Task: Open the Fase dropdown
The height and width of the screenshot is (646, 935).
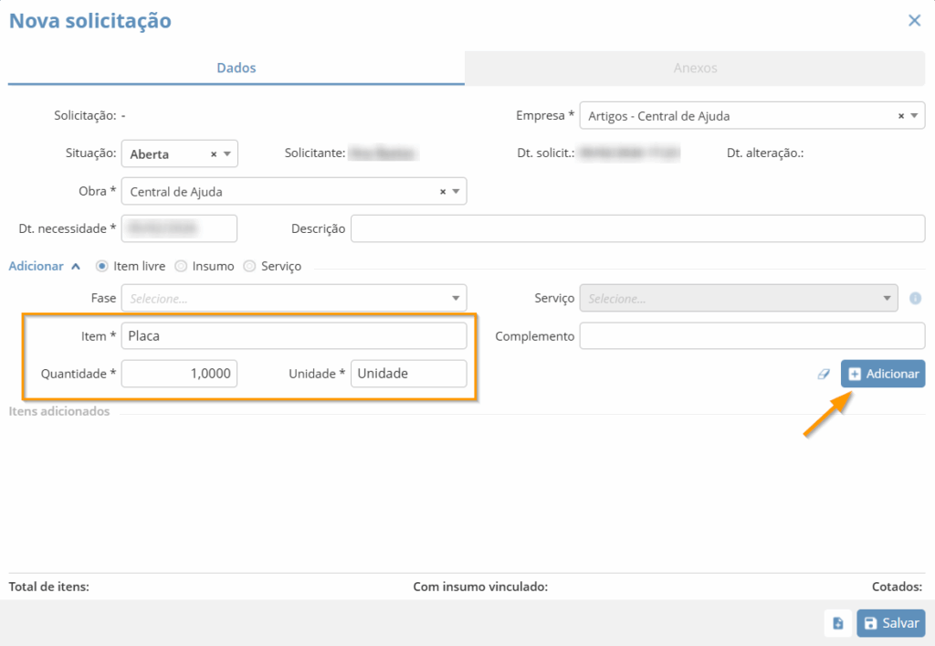Action: (456, 298)
